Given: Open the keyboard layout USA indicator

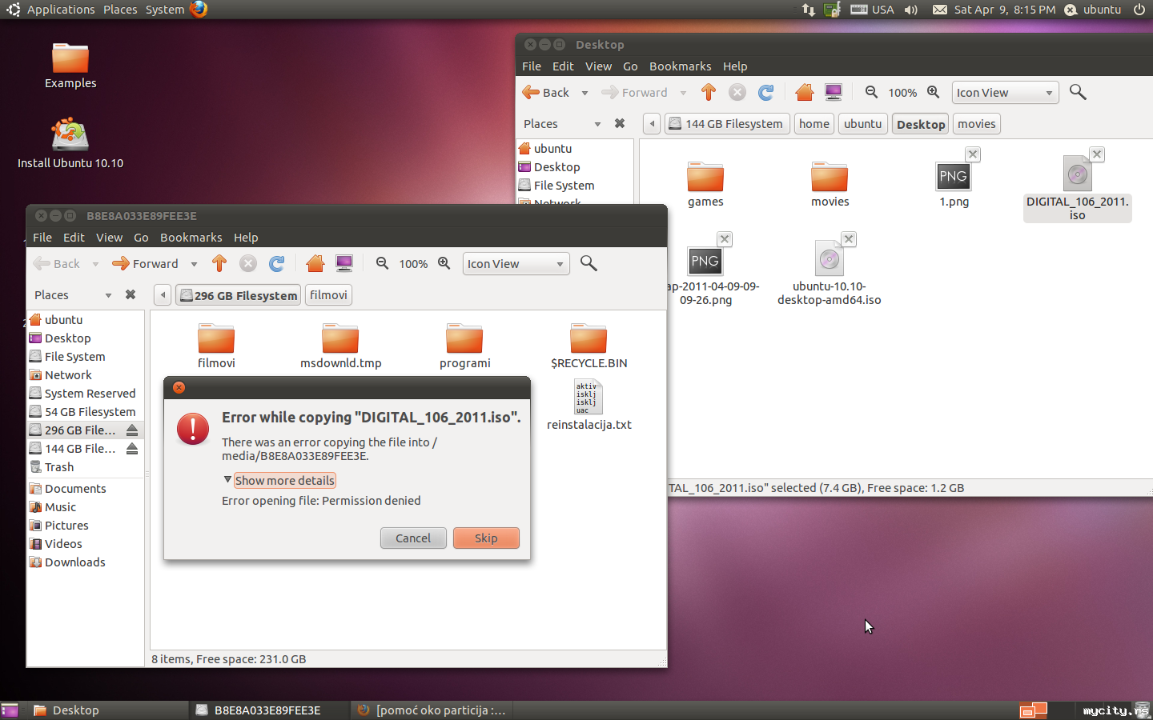Looking at the screenshot, I should (x=873, y=10).
